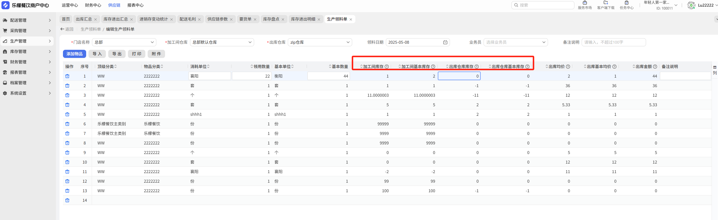The height and width of the screenshot is (220, 718).
Task: Expand 库存管理 sidebar menu
Action: (27, 52)
